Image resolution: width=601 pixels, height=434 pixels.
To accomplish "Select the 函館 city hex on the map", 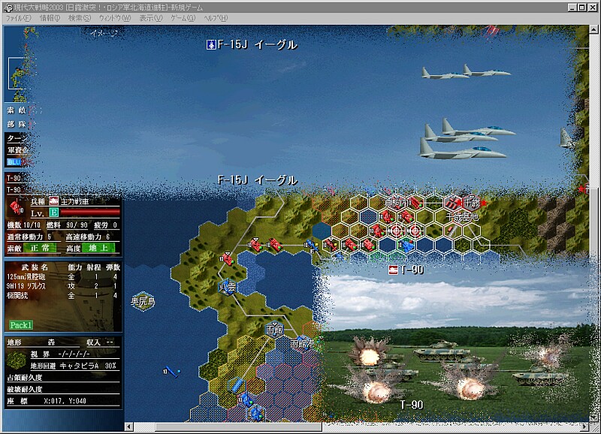I will (x=274, y=330).
